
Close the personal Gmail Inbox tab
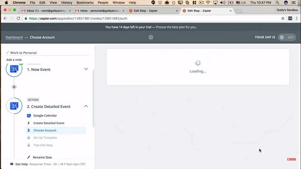pos(124,11)
